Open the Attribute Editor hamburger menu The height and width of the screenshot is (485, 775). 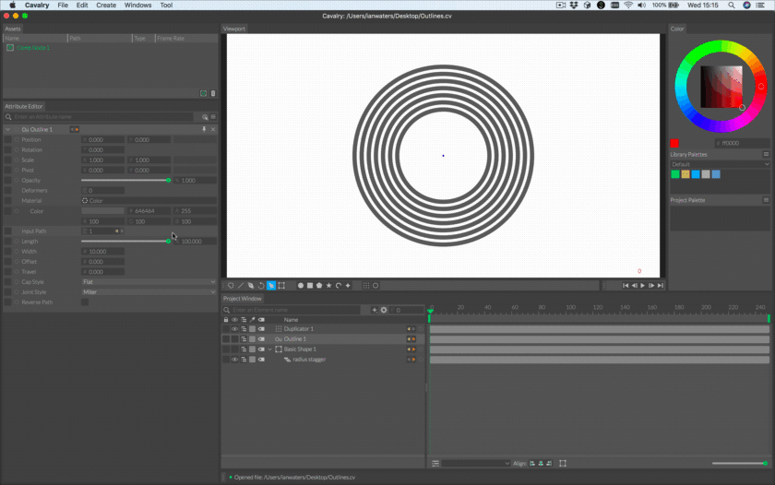point(213,117)
